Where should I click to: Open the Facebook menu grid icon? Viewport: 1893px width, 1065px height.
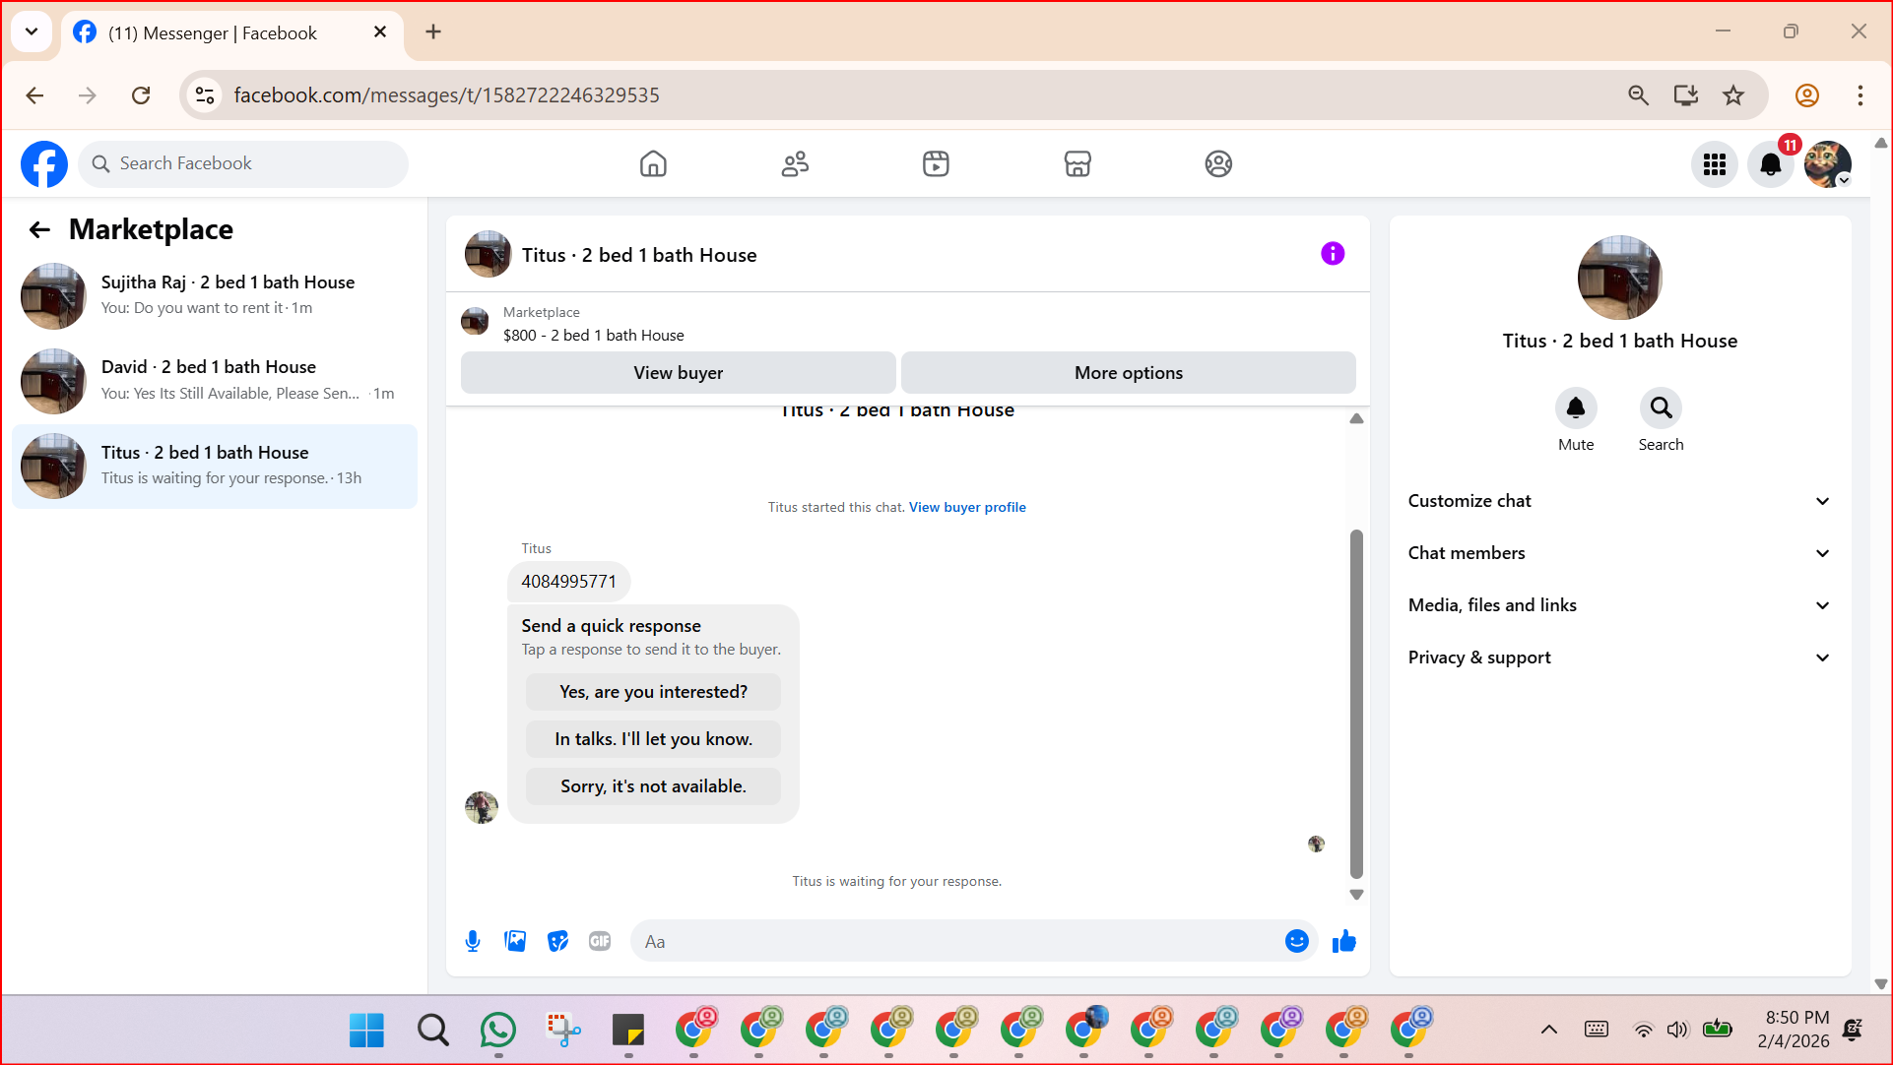click(x=1714, y=164)
